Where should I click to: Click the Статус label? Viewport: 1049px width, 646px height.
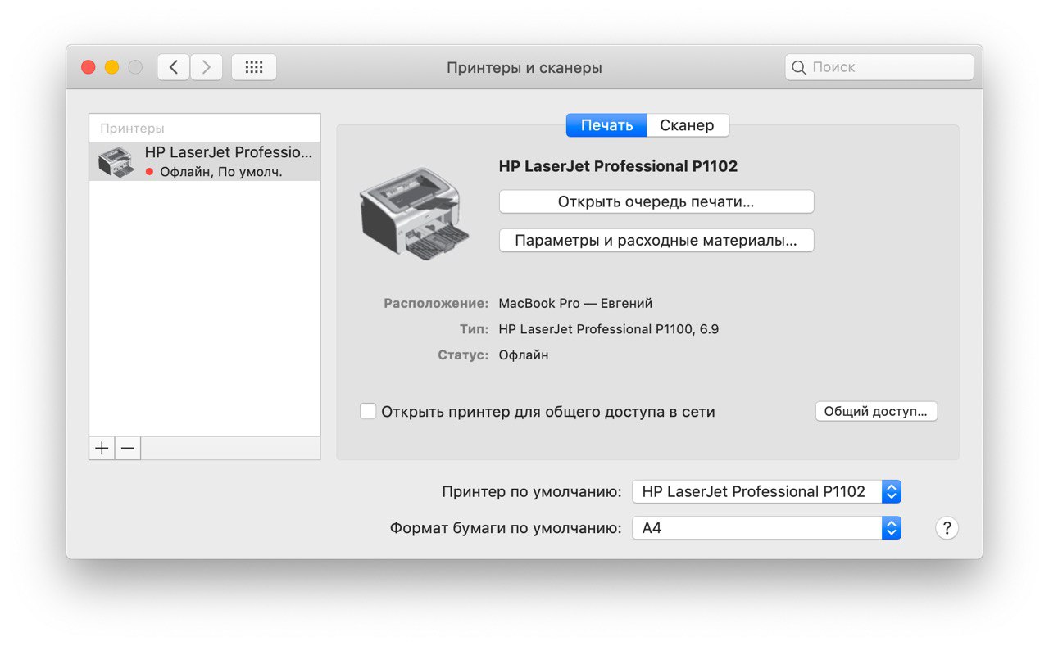tap(464, 355)
